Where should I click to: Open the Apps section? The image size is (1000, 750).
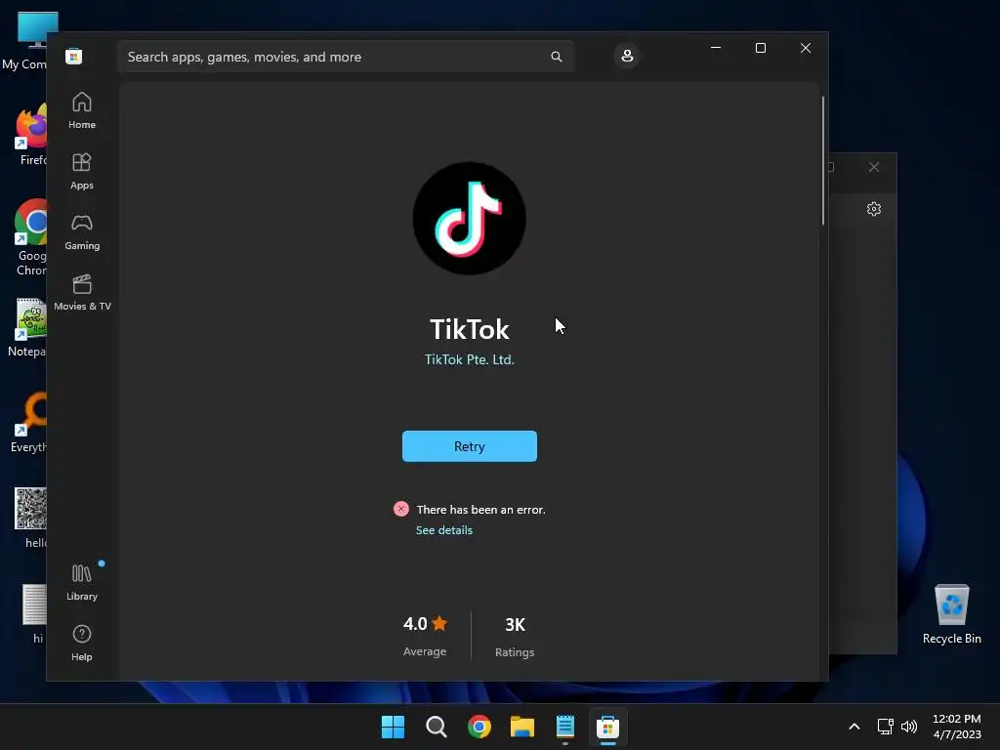(x=82, y=172)
